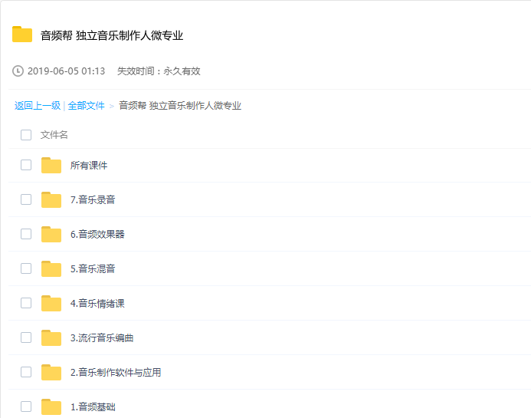Go back via 返回上一级 link
The image size is (531, 418).
click(38, 106)
